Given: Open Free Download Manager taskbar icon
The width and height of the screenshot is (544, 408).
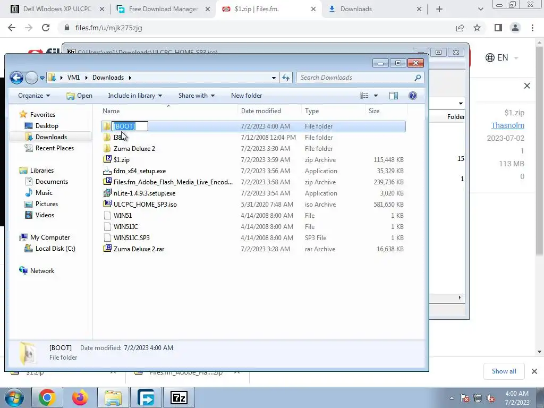Looking at the screenshot, I should point(146,397).
